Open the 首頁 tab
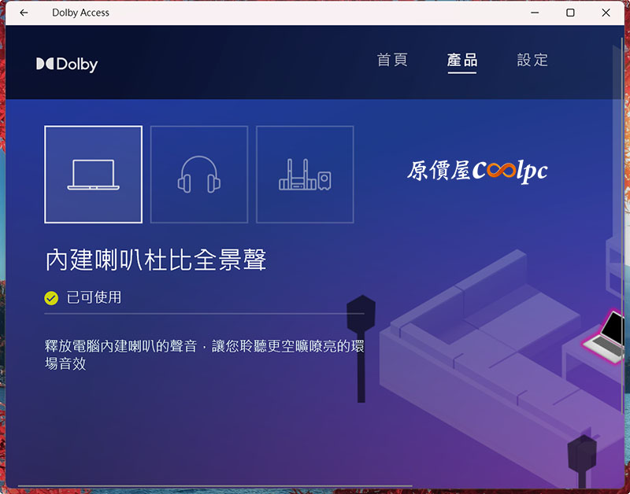 pyautogui.click(x=392, y=60)
